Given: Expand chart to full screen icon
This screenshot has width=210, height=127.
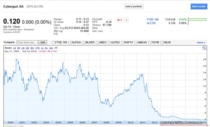Looking at the screenshot, I should coord(204,48).
